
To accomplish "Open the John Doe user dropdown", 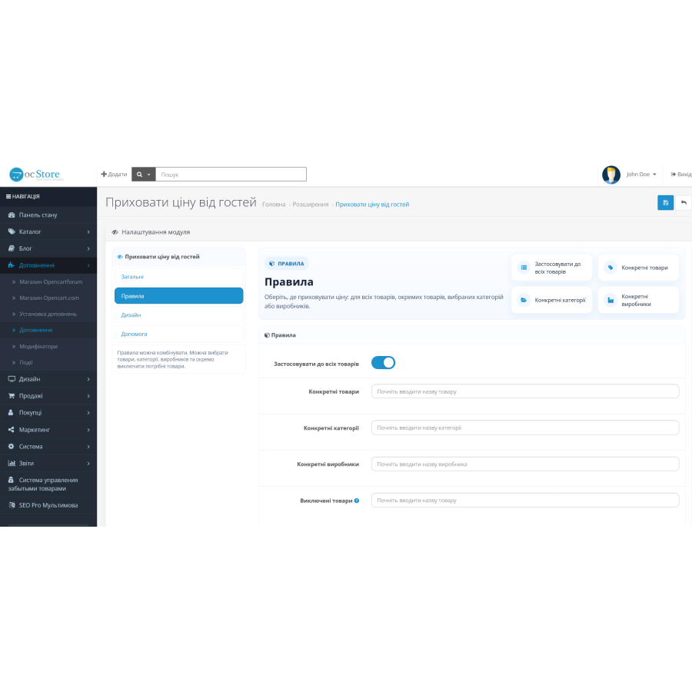I will (x=641, y=175).
